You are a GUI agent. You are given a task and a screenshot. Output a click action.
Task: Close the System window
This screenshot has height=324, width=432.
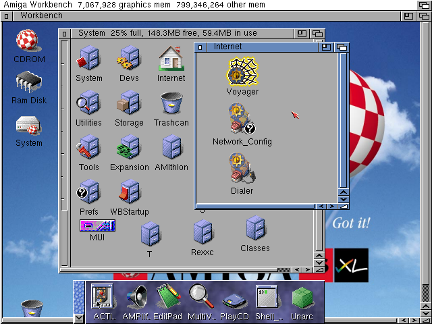click(x=65, y=34)
